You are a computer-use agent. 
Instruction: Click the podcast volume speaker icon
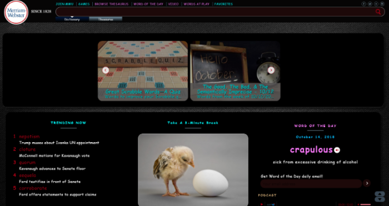358,204
